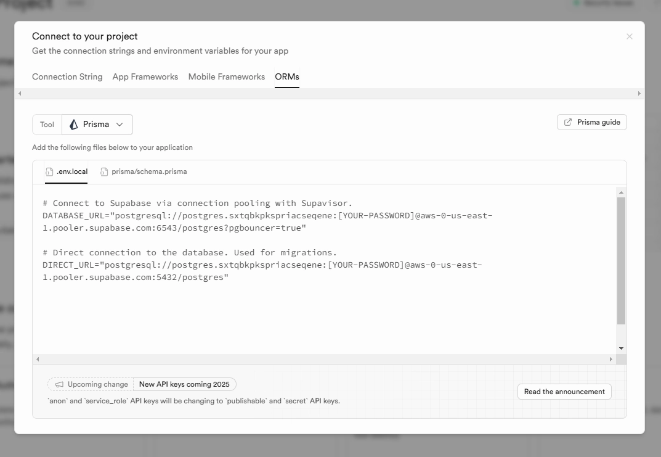Open the Prisma tool dropdown
Viewport: 661px width, 457px height.
point(97,125)
